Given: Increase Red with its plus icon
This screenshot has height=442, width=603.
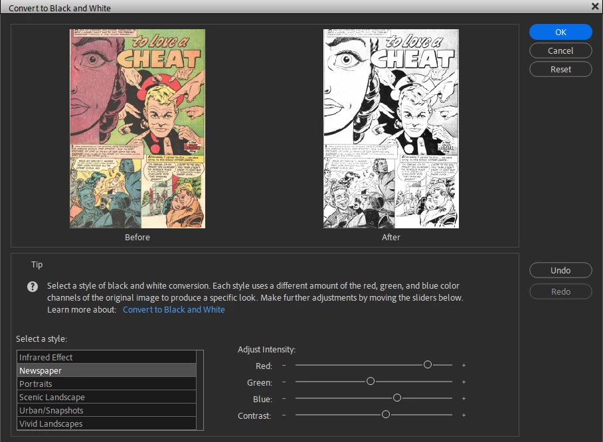Looking at the screenshot, I should [464, 365].
